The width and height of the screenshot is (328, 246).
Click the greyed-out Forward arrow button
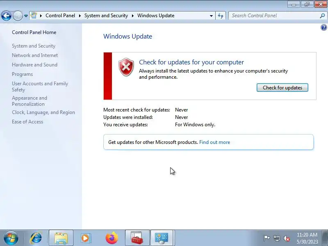click(18, 16)
